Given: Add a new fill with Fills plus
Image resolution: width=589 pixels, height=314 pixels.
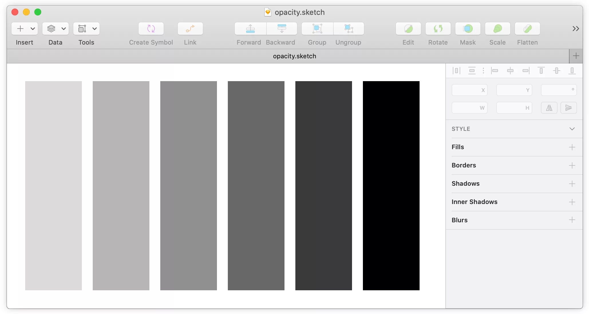Looking at the screenshot, I should pos(572,147).
